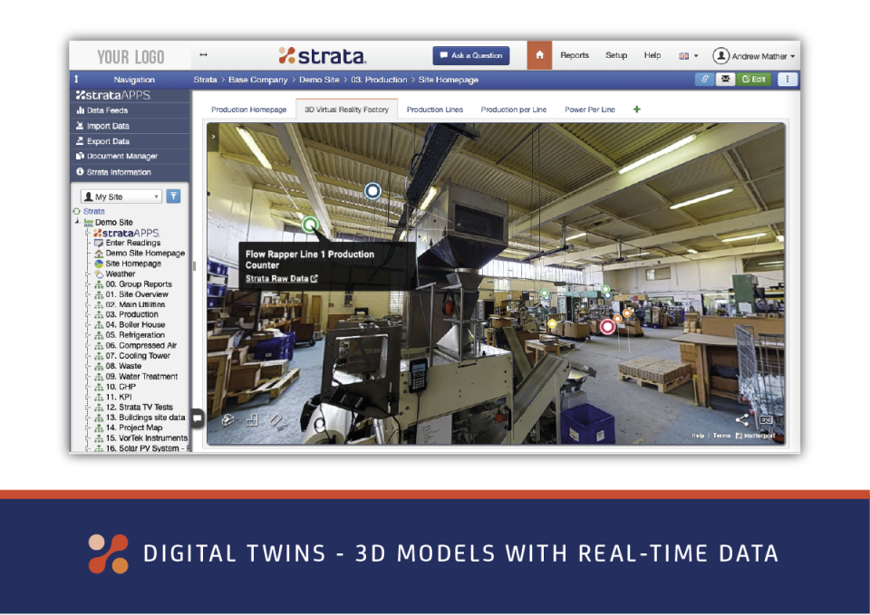Toggle the measurement tool in the viewer
Screen dimensions: 870x615
tap(275, 422)
